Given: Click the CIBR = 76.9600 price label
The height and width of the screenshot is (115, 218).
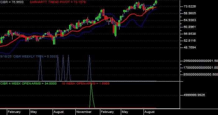Looking at the screenshot, I should pyautogui.click(x=12, y=2).
